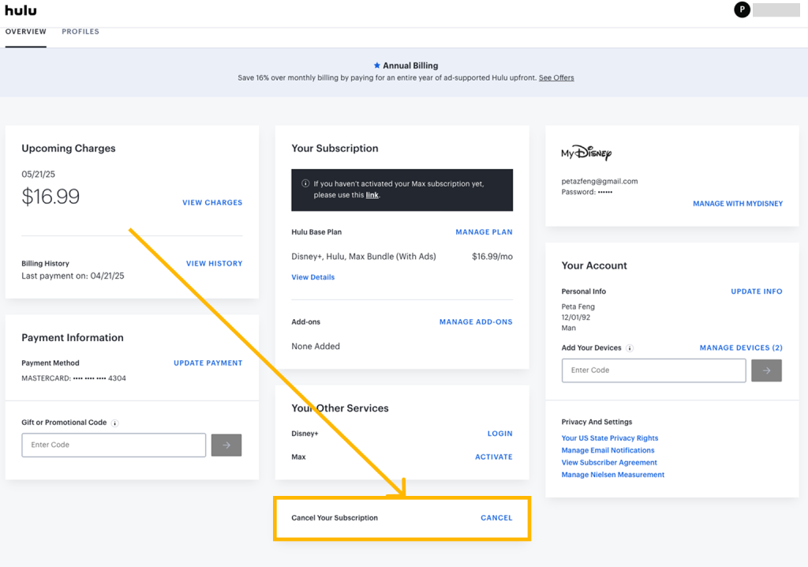Screen dimensions: 808x567
Task: Click View Charges
Action: 212,203
